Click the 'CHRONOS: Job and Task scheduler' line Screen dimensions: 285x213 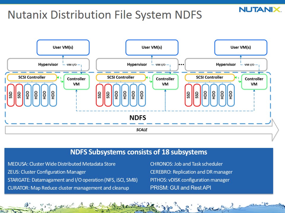pos(186,164)
